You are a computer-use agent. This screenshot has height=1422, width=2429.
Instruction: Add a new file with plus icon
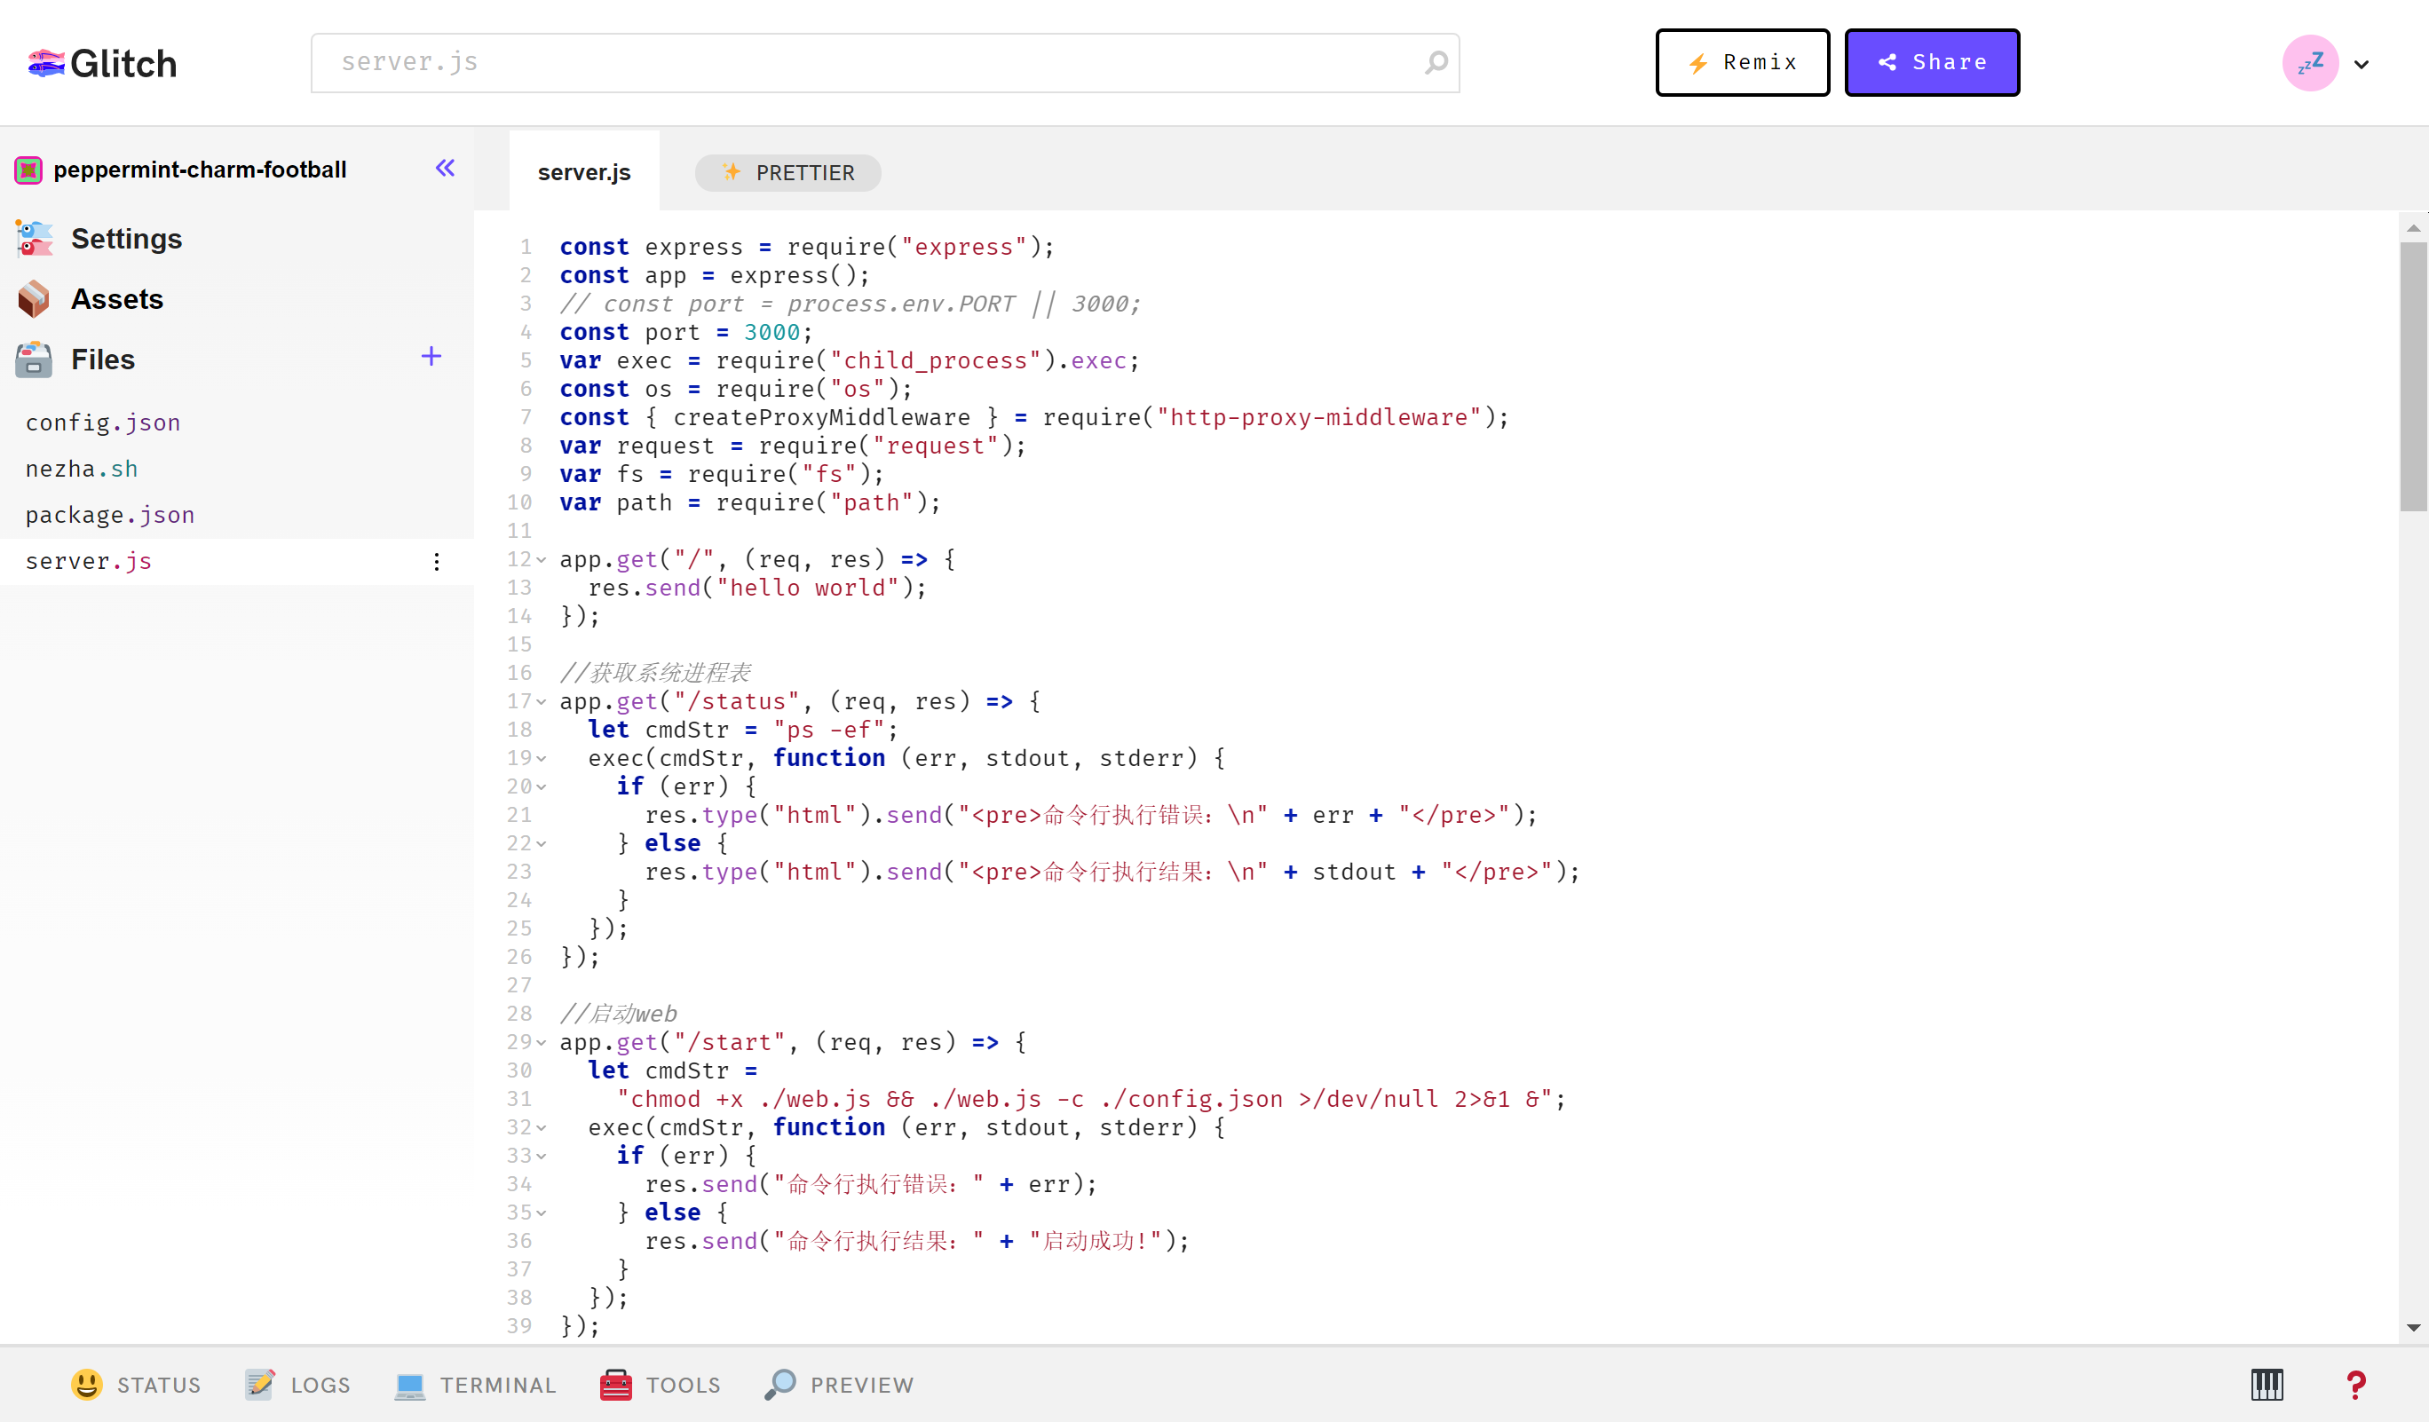tap(431, 357)
